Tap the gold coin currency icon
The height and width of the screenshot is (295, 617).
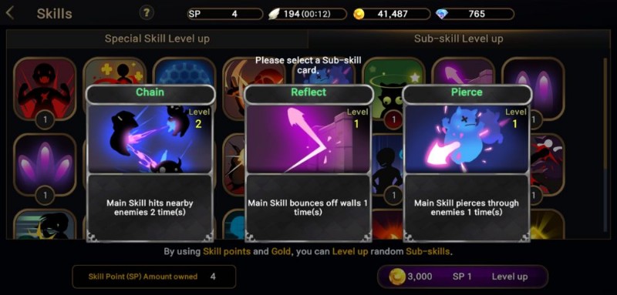tap(359, 14)
